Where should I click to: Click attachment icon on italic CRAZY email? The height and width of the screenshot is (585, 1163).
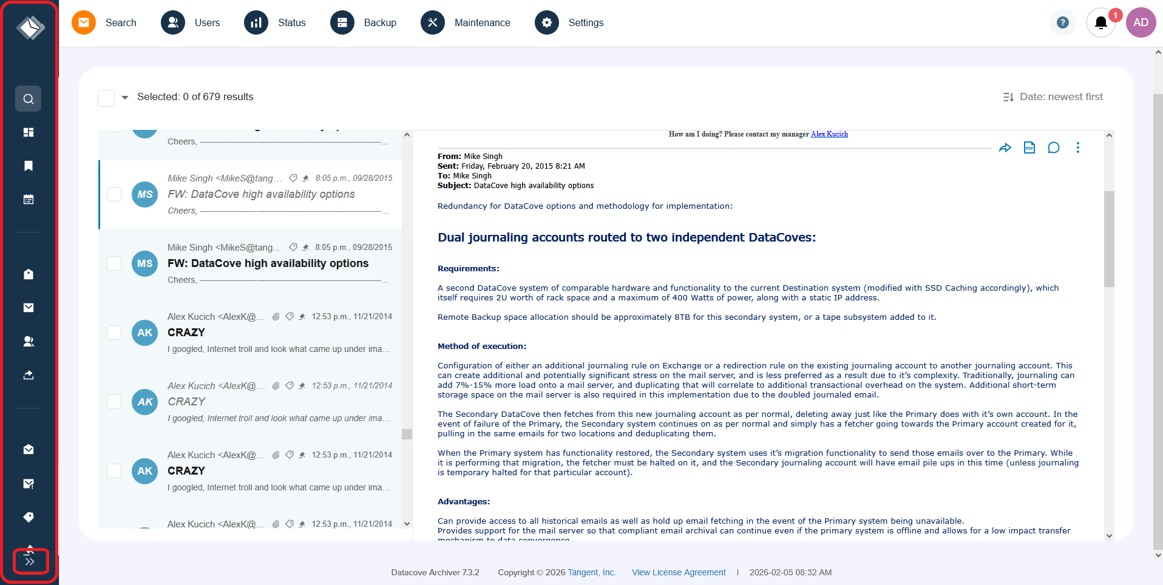tap(276, 385)
